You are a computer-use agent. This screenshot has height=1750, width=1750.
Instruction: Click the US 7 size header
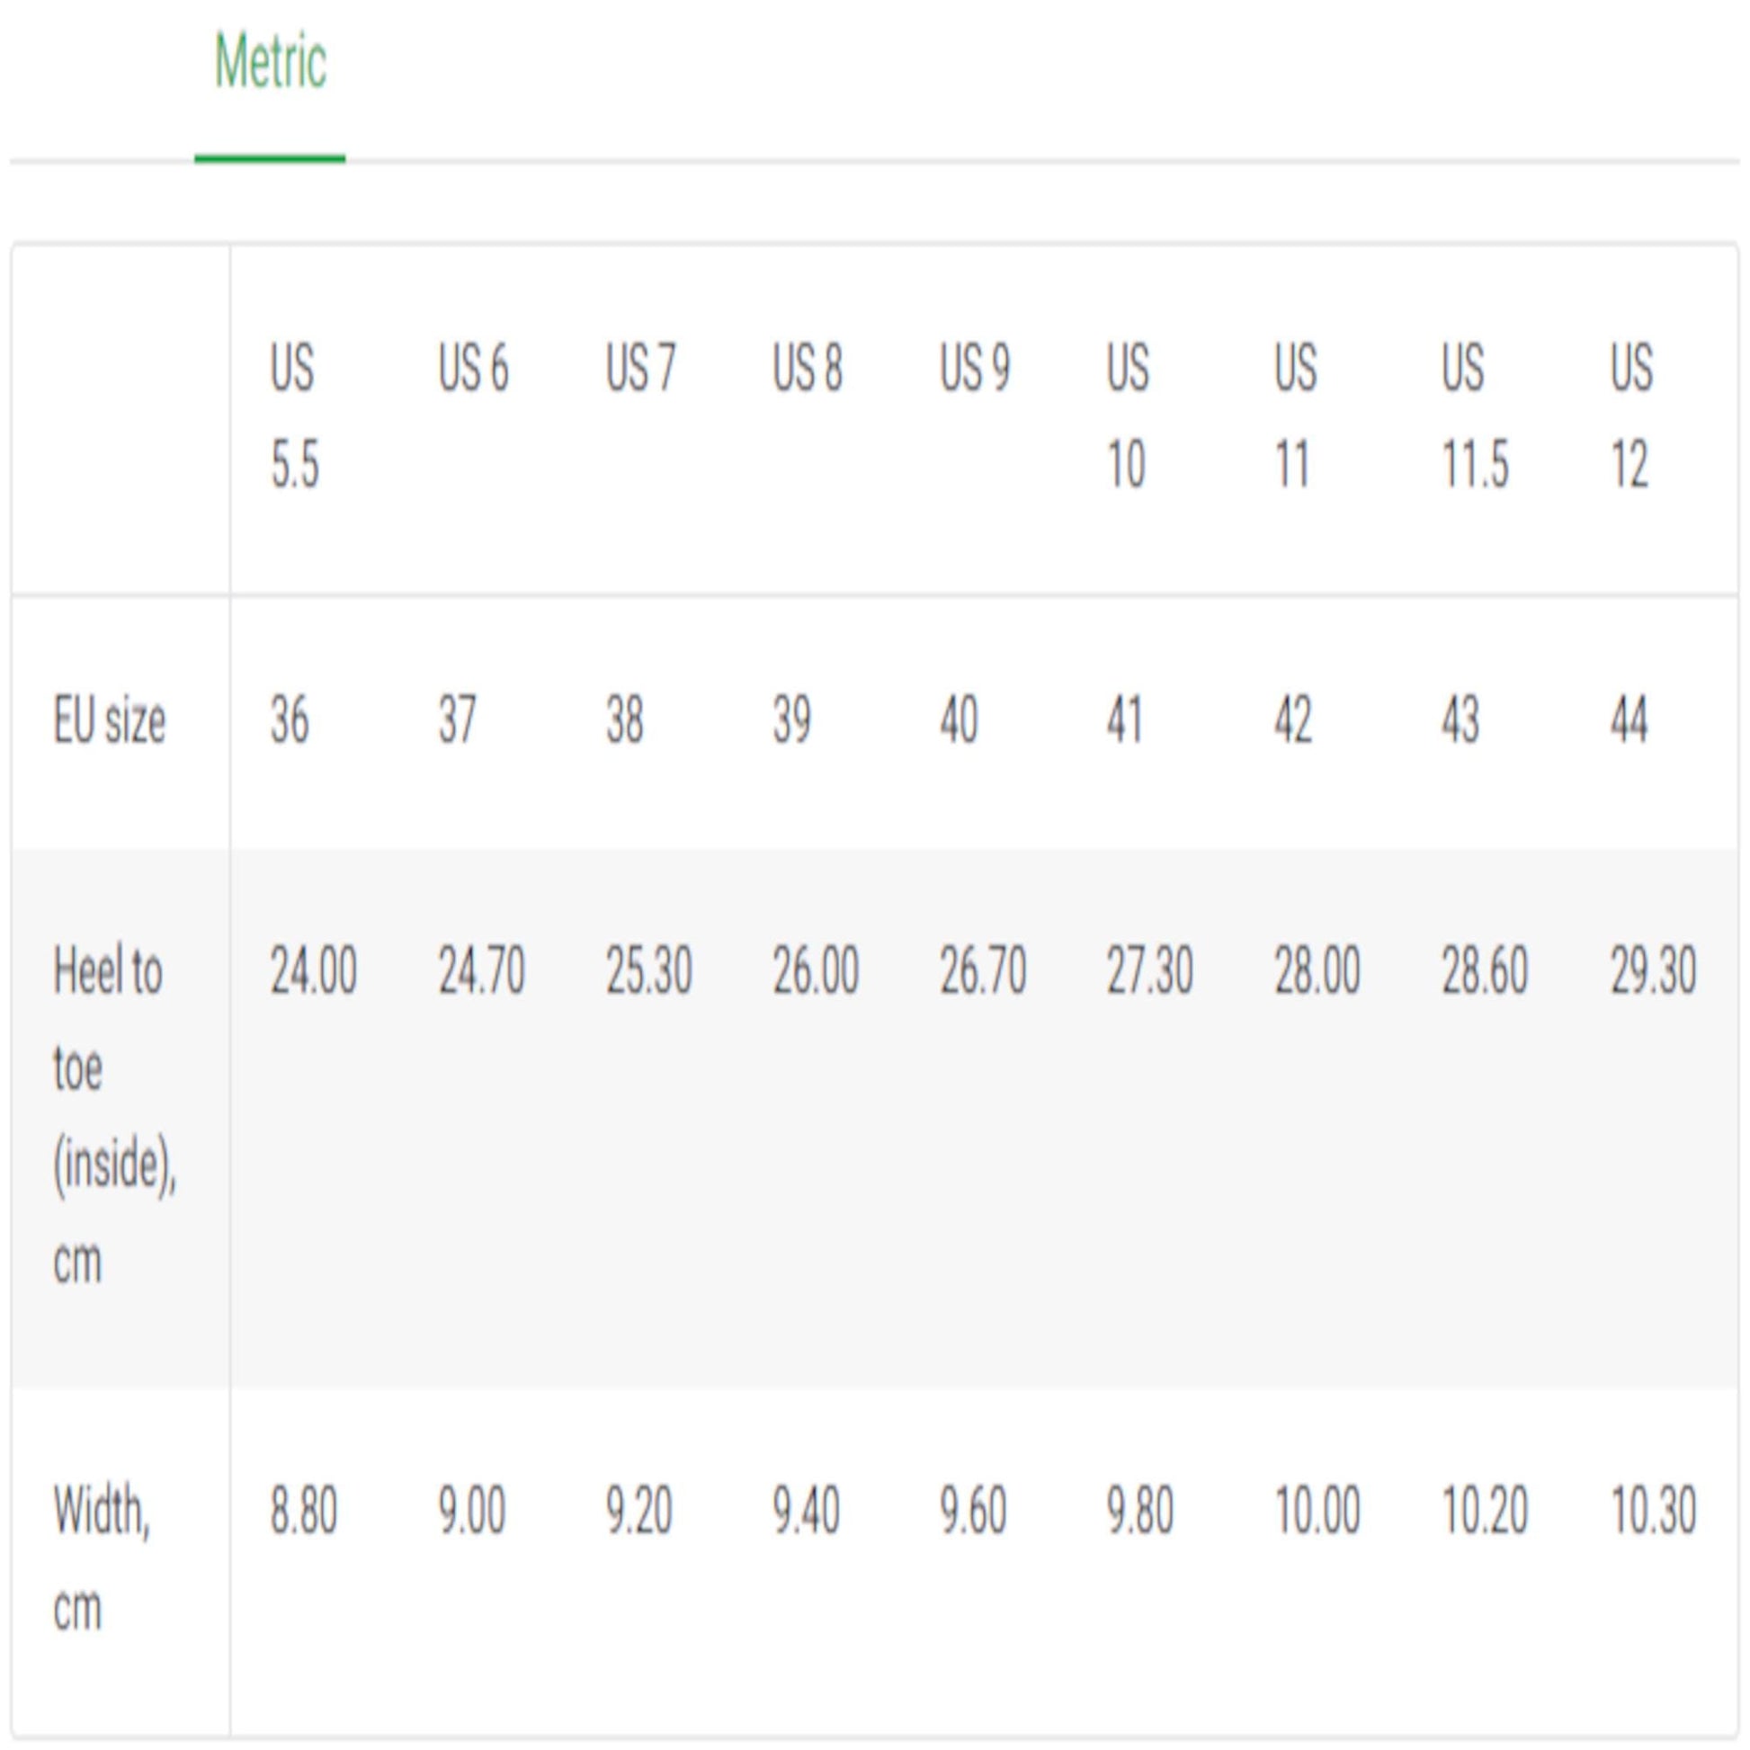pyautogui.click(x=640, y=369)
